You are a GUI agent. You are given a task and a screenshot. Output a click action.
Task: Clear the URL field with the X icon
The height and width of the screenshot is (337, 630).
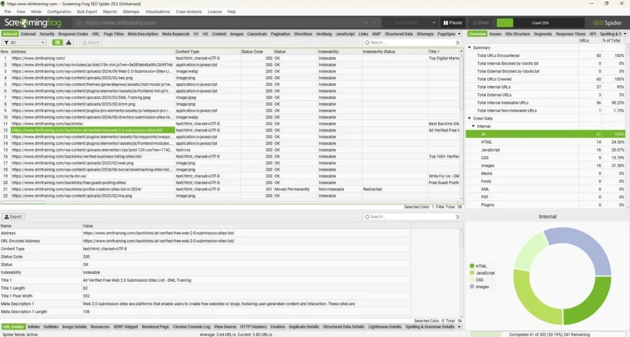click(x=366, y=23)
